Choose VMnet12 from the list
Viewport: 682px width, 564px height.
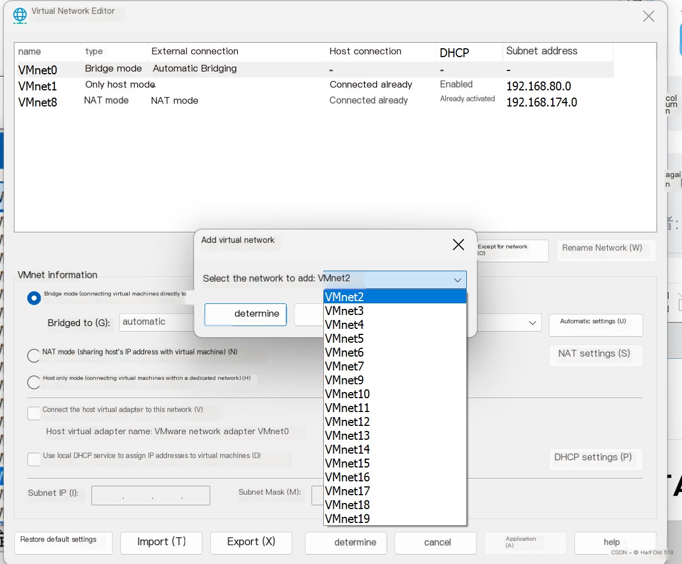(395, 421)
